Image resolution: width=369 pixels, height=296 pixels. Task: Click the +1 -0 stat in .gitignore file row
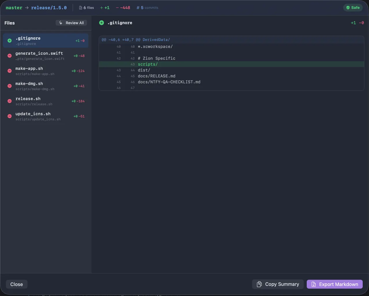pyautogui.click(x=80, y=41)
